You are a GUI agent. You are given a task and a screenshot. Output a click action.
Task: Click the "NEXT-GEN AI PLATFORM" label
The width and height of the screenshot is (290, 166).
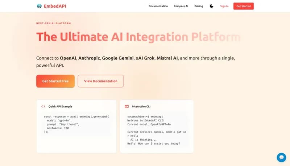tap(53, 23)
